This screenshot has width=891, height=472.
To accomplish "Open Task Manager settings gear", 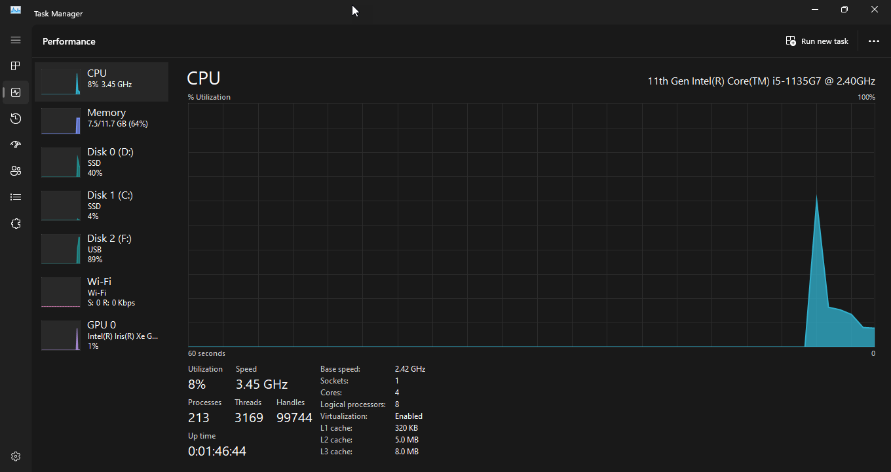I will [x=16, y=456].
